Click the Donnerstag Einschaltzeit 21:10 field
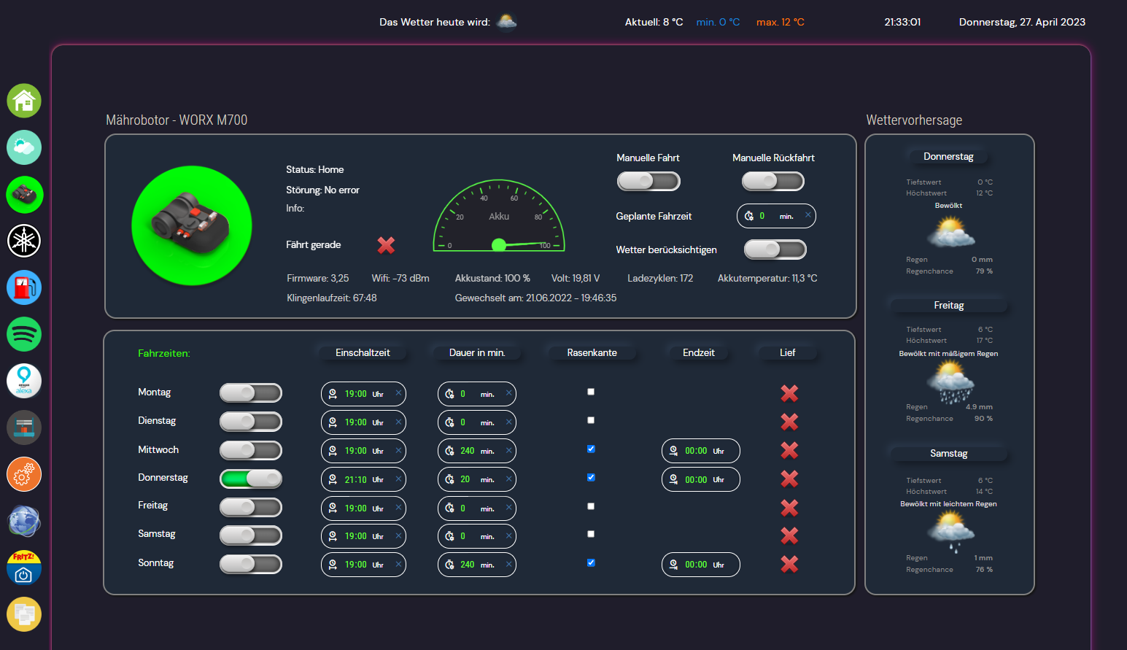The width and height of the screenshot is (1127, 650). click(x=357, y=479)
